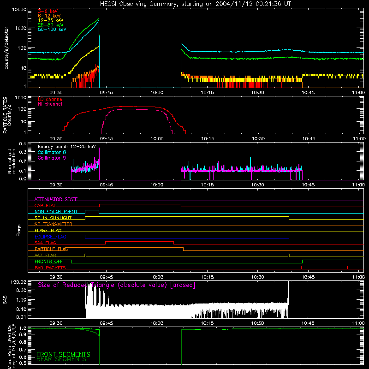Click the AAZ FLAG label
Viewport: 369px width, 369px height.
pyautogui.click(x=45, y=255)
